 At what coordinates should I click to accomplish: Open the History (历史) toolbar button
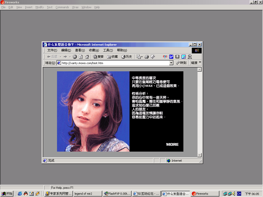tap(127, 57)
